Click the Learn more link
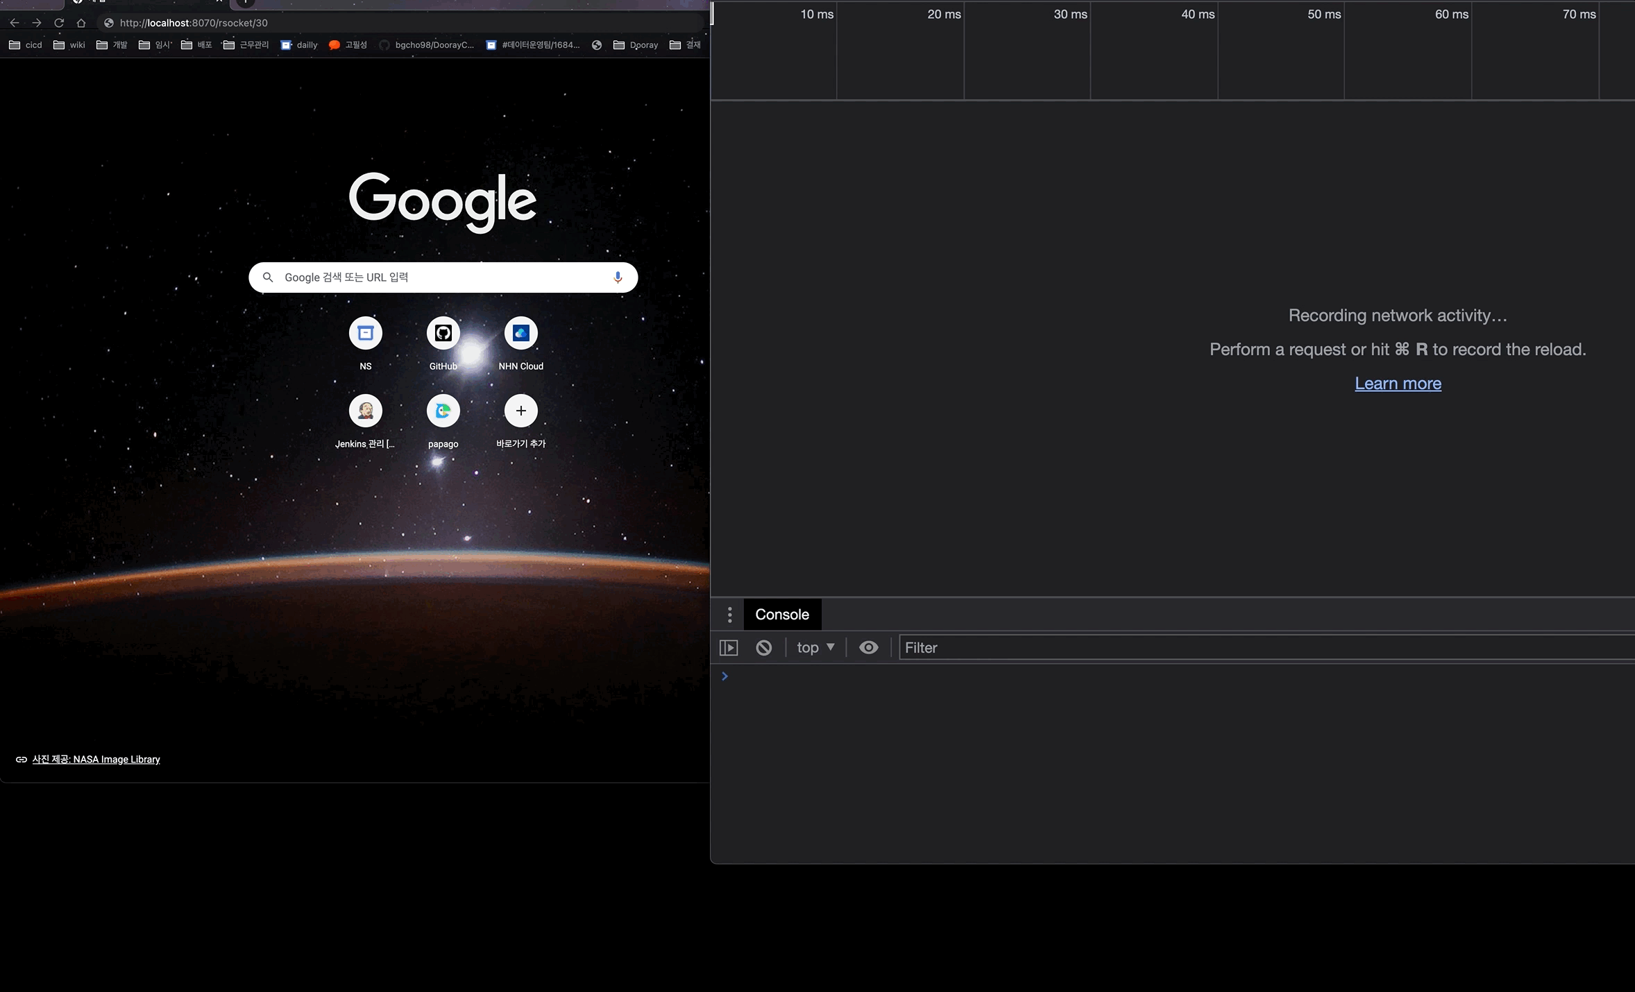The height and width of the screenshot is (992, 1635). [x=1398, y=384]
